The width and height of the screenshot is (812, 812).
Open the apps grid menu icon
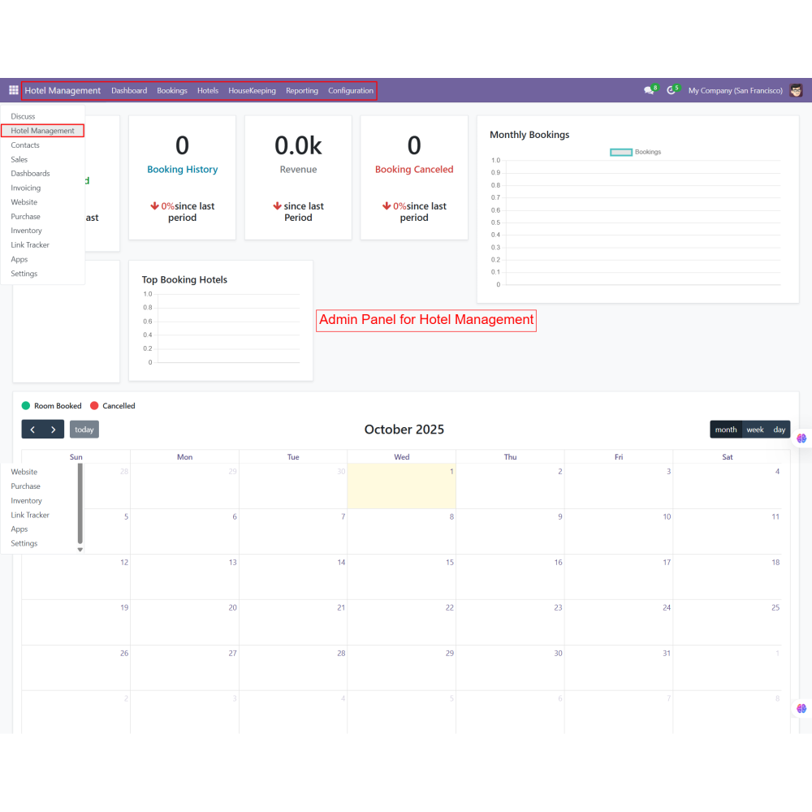[13, 91]
